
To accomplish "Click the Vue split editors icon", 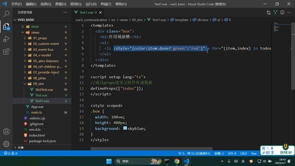I will coord(276,12).
